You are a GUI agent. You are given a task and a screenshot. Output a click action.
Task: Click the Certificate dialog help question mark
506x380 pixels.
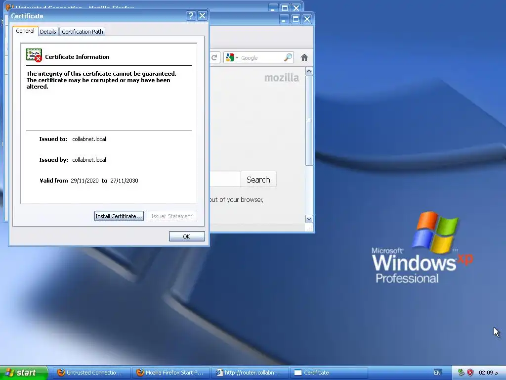(x=191, y=15)
